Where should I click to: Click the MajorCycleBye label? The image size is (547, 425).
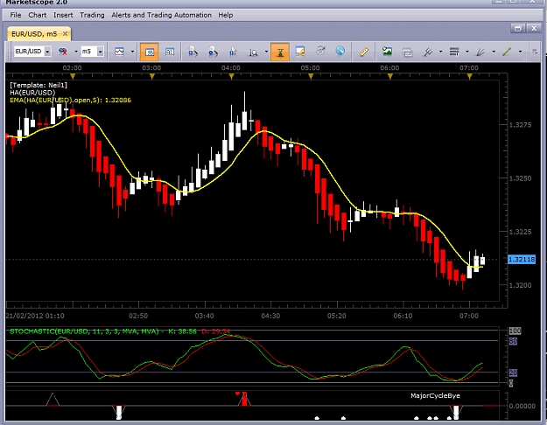click(435, 396)
